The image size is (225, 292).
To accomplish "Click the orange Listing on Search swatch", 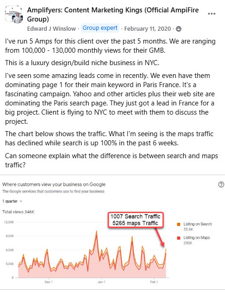I will click(x=179, y=224).
